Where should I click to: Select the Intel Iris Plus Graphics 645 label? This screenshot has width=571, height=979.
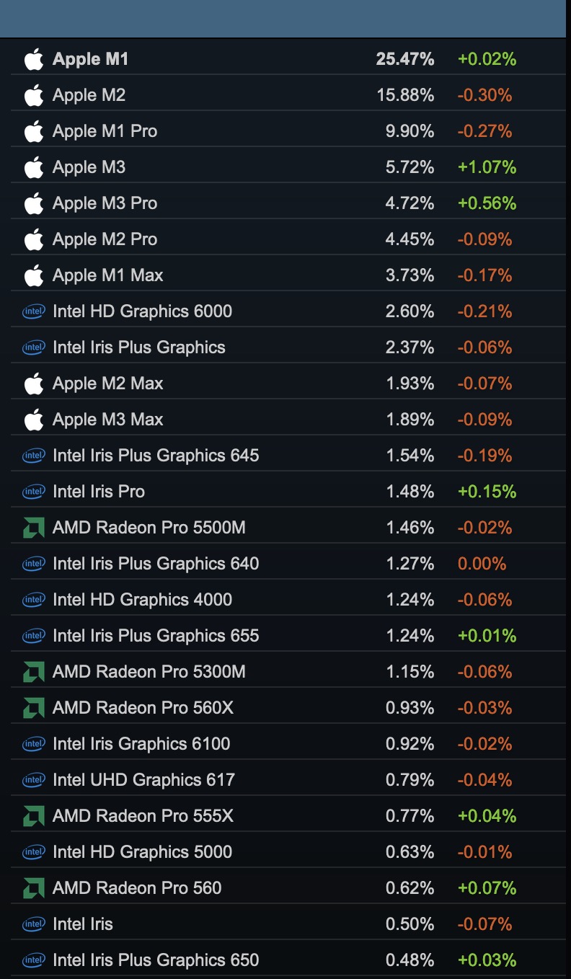point(156,456)
